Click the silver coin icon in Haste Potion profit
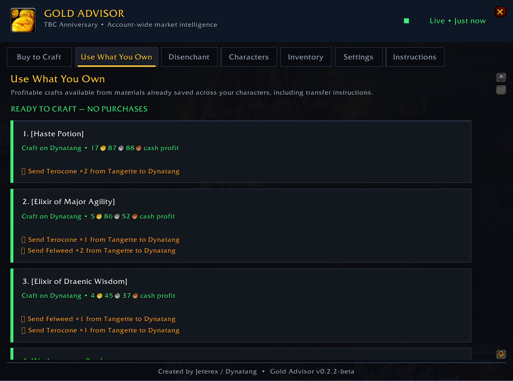The image size is (513, 381). coord(121,148)
